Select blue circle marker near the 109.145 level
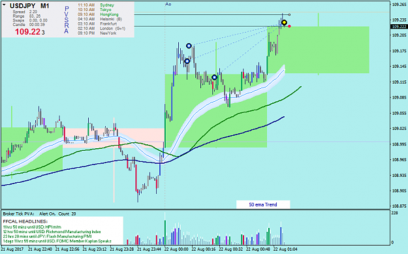 tap(187, 61)
